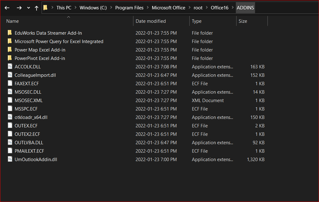The image size is (319, 202).
Task: Select UmOutlookAddin.dll file icon
Action: coord(10,159)
